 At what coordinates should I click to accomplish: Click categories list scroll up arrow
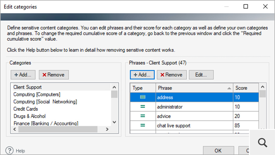(114, 87)
